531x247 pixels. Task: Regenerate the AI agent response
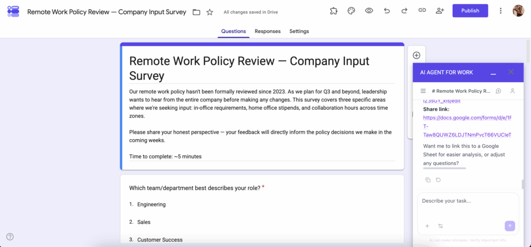[438, 180]
